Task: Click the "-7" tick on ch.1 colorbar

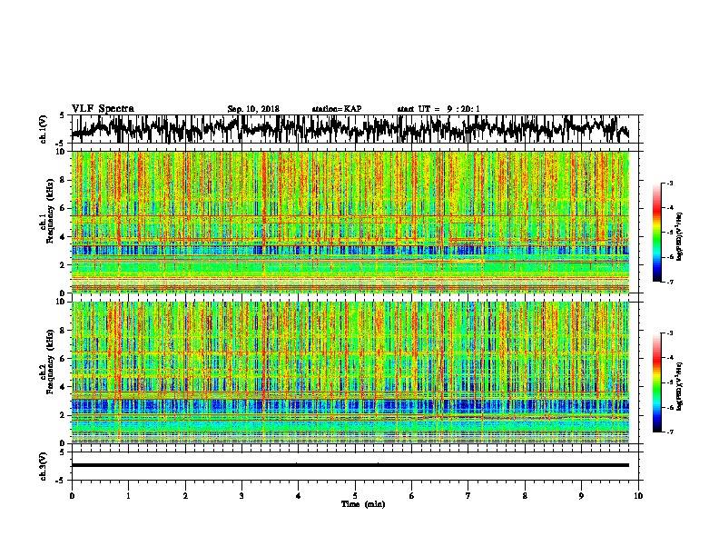Action: click(x=669, y=282)
